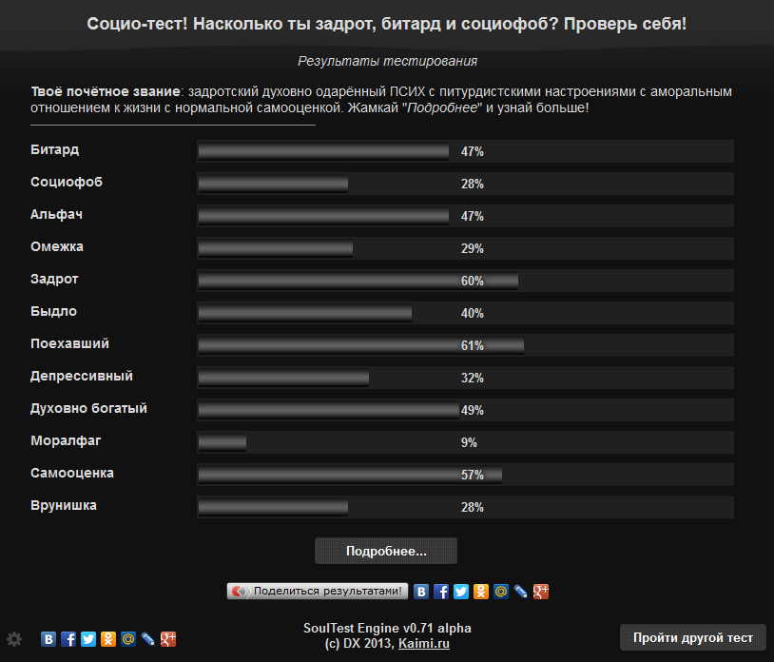This screenshot has height=662, width=774.
Task: Click the Mail.ru @ icon beside Поделиться результатами
Action: 500,592
